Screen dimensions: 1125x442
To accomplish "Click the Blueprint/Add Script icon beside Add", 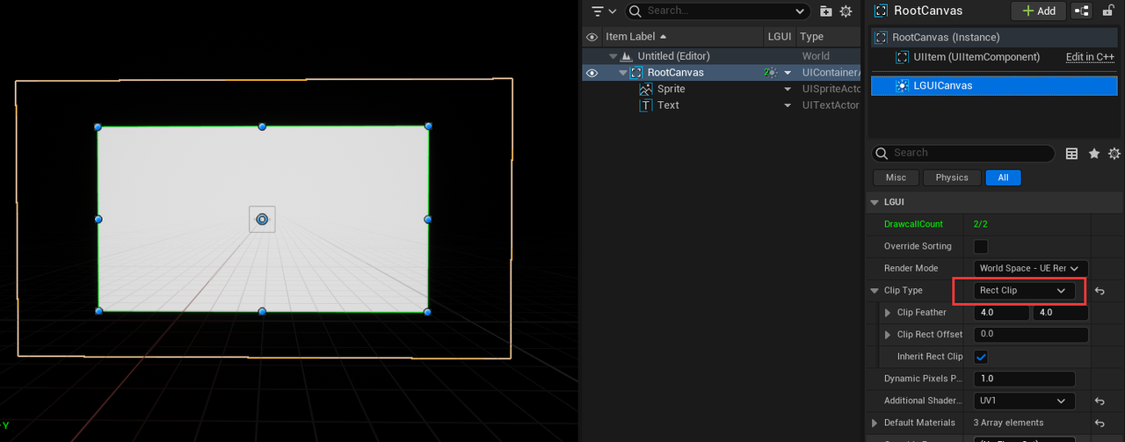I will coord(1081,11).
